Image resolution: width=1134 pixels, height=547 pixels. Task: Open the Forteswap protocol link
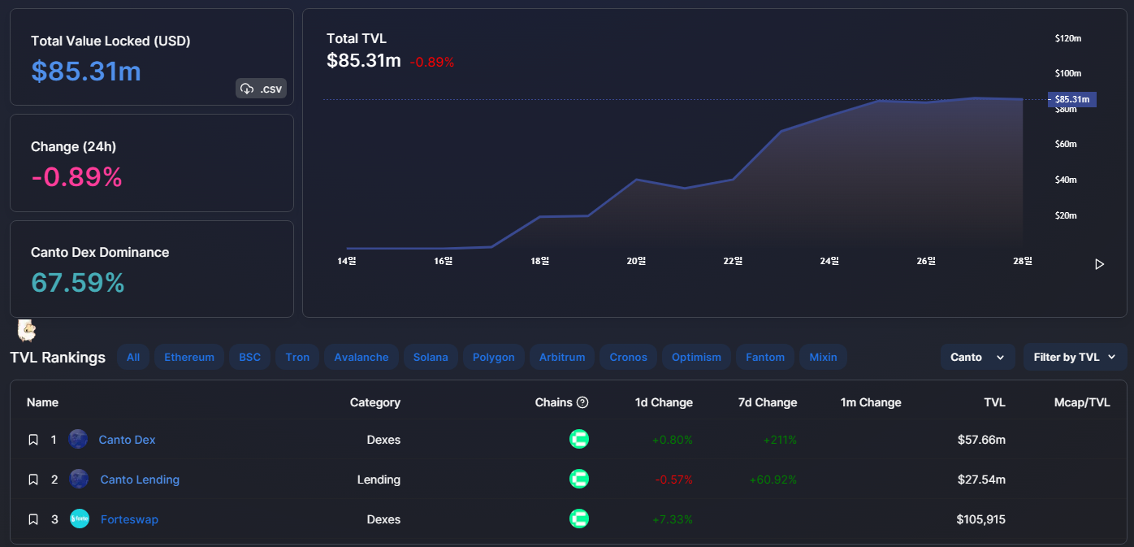coord(129,519)
